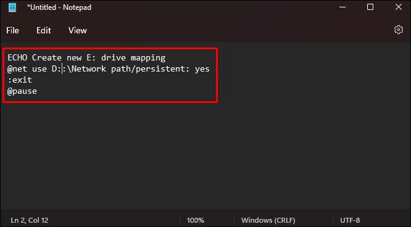411x227 pixels.
Task: Click the Windows (CRLF) line ending indicator
Action: coord(268,220)
